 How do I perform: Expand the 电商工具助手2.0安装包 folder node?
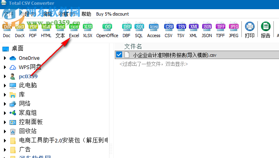click(5, 140)
